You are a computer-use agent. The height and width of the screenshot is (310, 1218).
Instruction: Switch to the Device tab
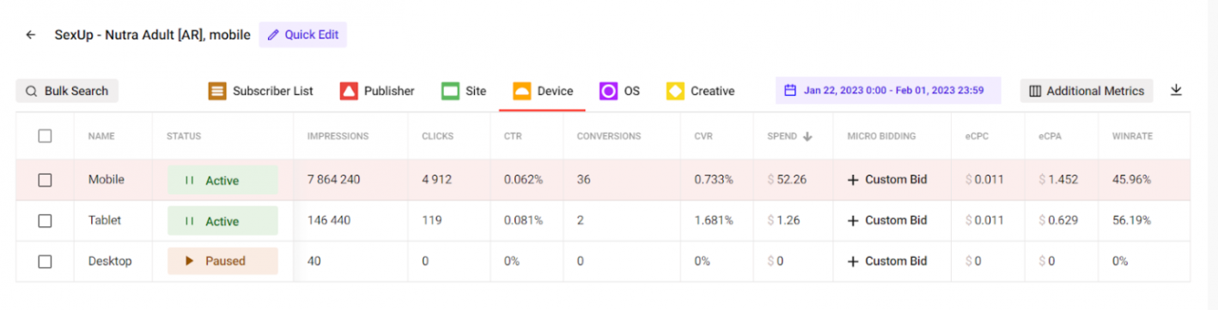tap(542, 91)
